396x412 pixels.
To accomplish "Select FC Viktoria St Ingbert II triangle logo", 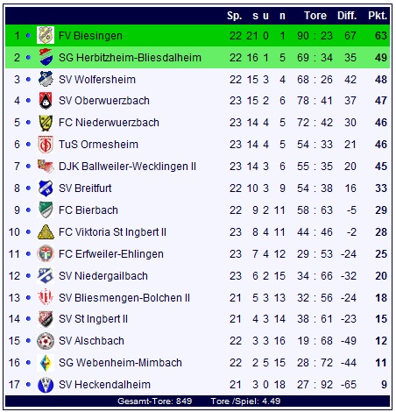I will [x=46, y=232].
